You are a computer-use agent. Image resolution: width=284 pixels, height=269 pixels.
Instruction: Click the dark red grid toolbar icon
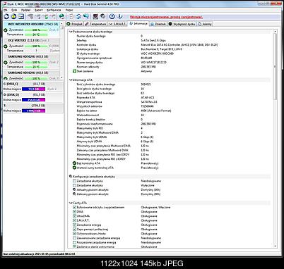(95, 16)
